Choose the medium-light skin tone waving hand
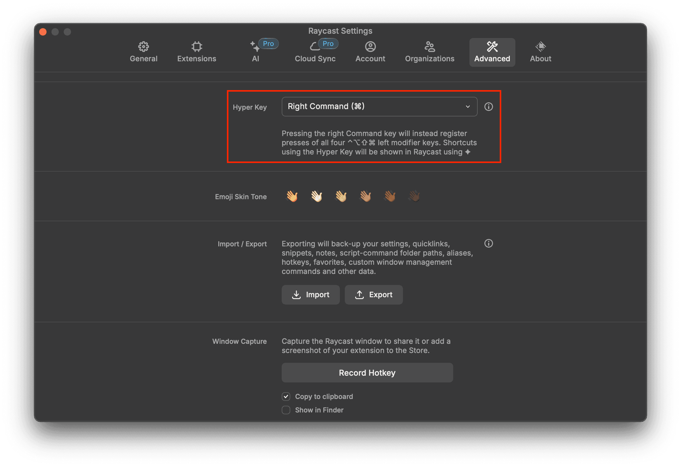Image resolution: width=681 pixels, height=467 pixels. coord(341,196)
